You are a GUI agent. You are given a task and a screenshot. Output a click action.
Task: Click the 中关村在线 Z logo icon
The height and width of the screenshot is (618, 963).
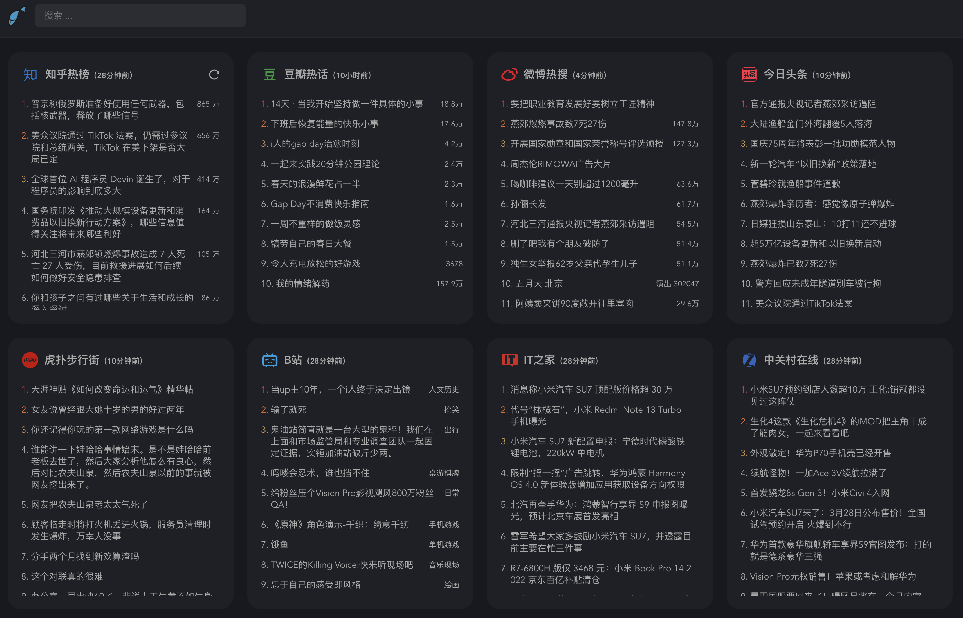(749, 360)
